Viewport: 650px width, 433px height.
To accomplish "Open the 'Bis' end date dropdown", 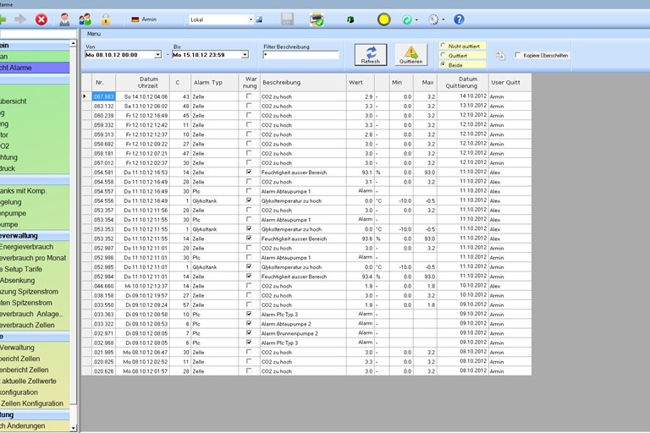I will click(x=245, y=55).
